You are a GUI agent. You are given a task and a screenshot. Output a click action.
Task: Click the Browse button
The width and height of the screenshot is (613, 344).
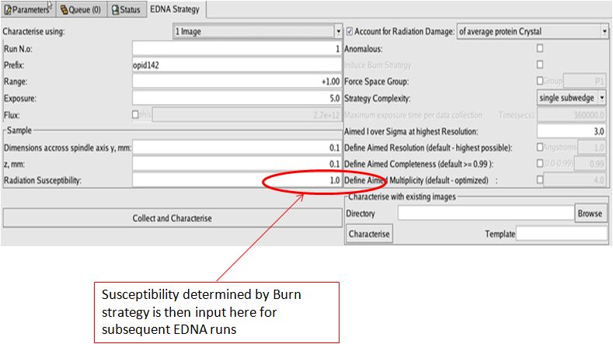coord(590,214)
